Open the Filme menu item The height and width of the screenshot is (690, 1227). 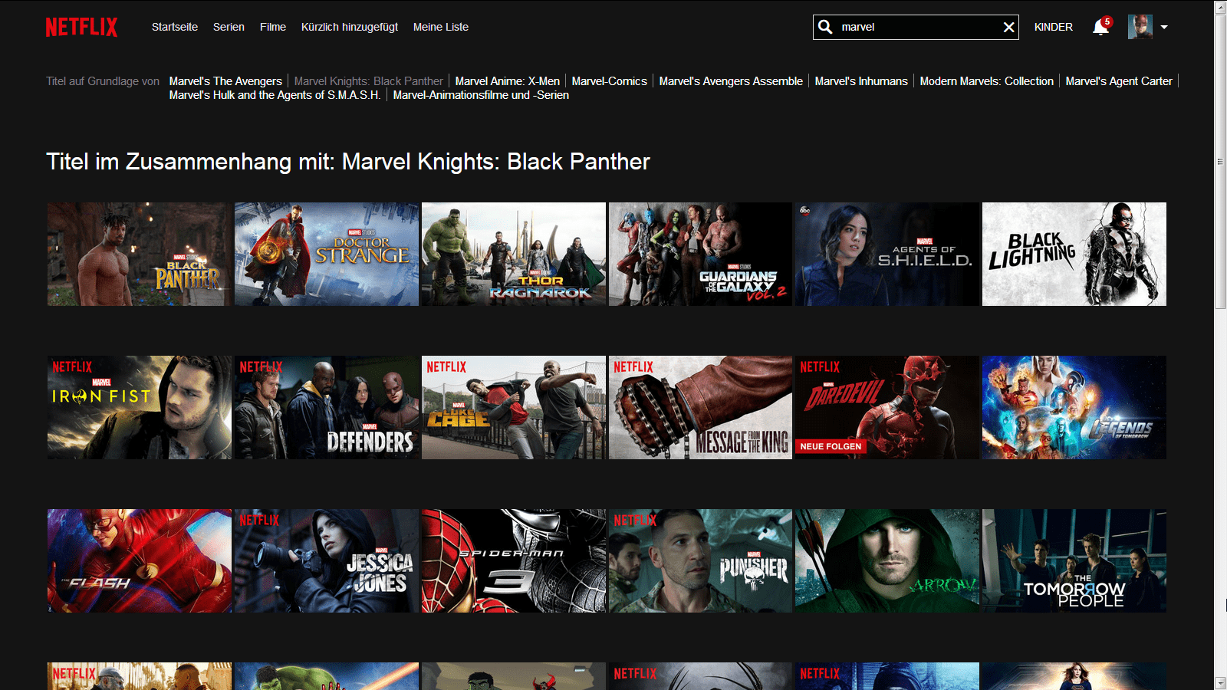273,27
